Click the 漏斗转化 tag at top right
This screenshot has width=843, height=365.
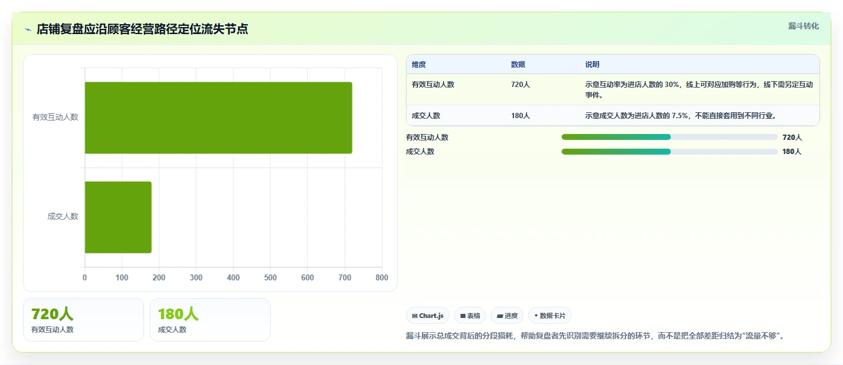coord(803,26)
